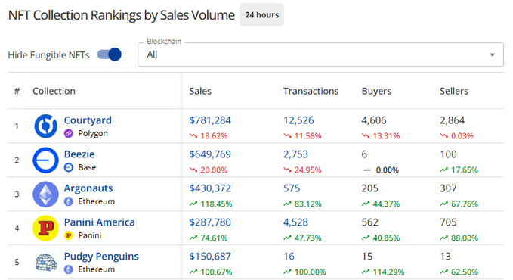Click the up-trend arrow beside 118.45%
The height and width of the screenshot is (280, 513).
pyautogui.click(x=193, y=204)
